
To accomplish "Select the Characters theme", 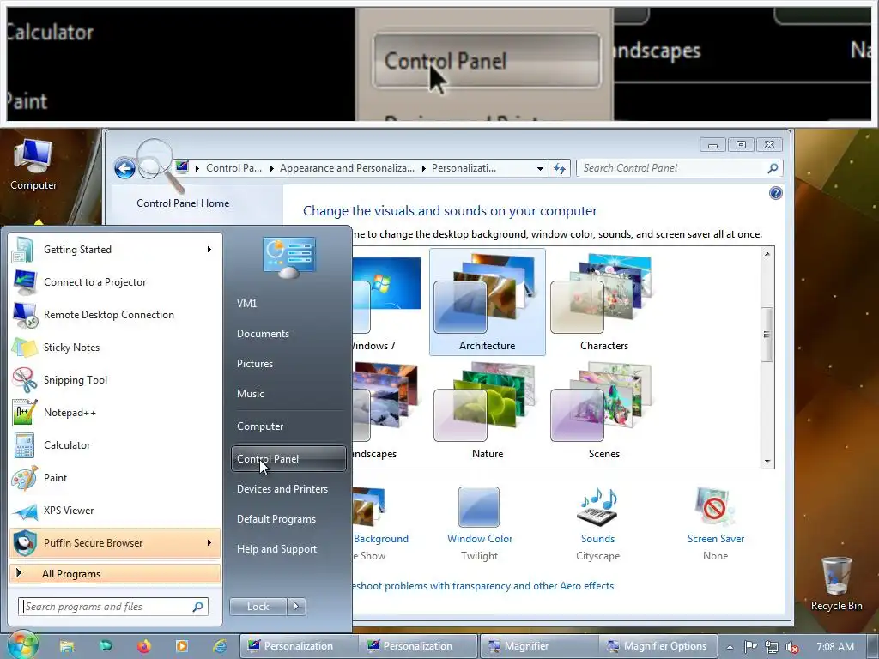I will [x=603, y=302].
